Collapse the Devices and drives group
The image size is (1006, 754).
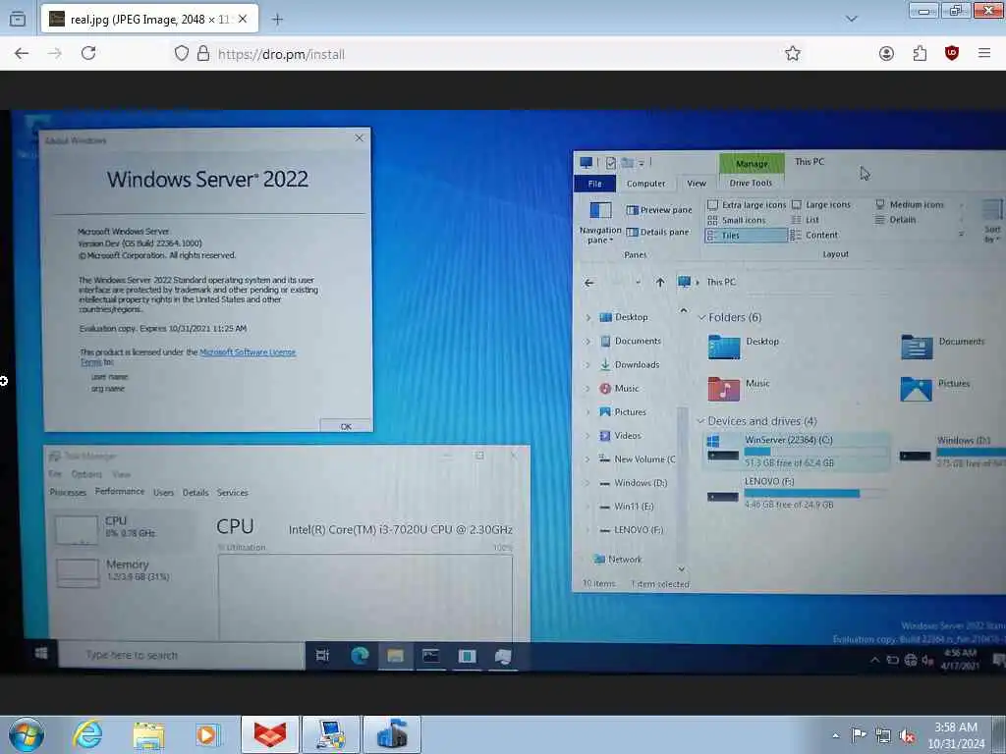[x=700, y=421]
